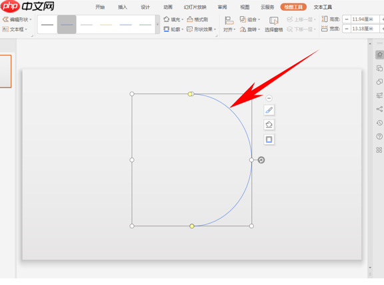This screenshot has height=285, width=384.
Task: Expand the Align (对齐) dropdown
Action: point(229,24)
